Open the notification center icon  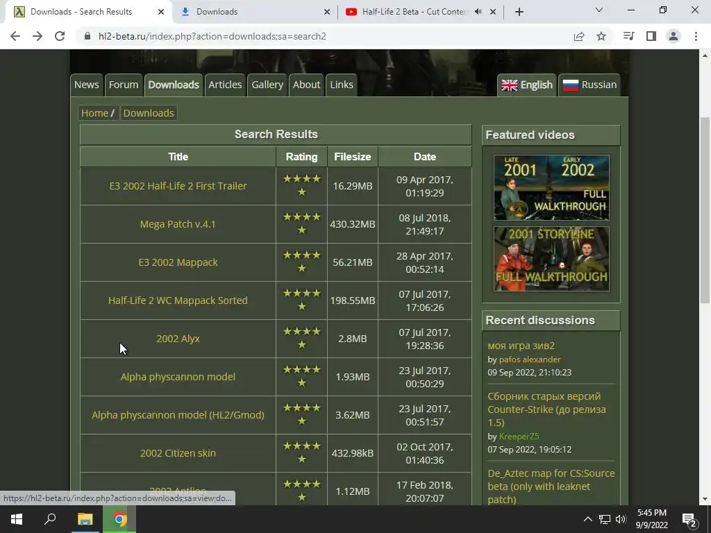689,519
